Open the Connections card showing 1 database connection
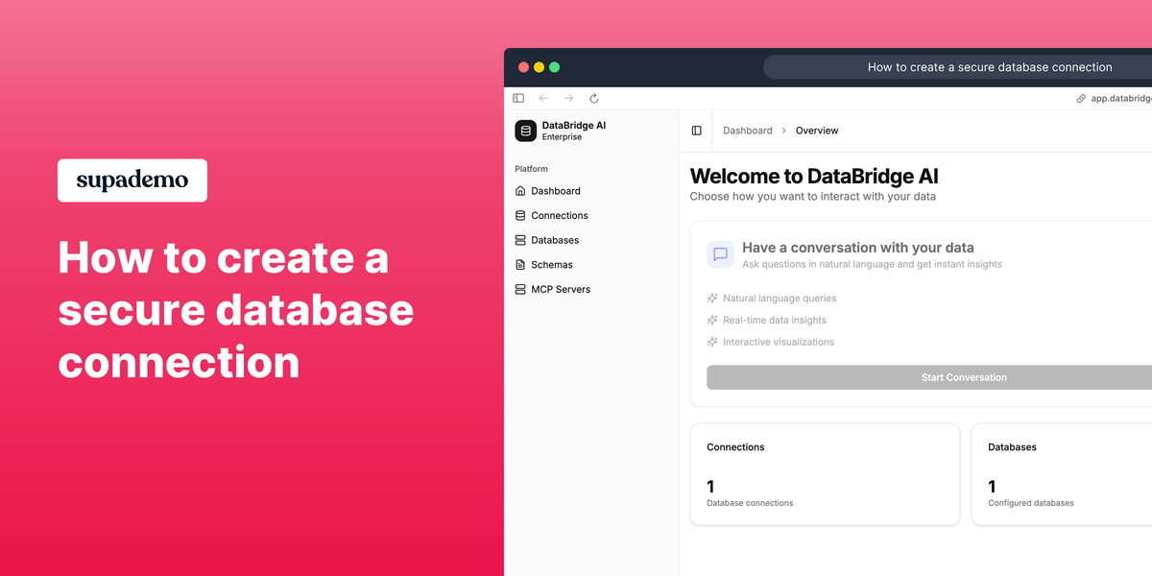 824,473
